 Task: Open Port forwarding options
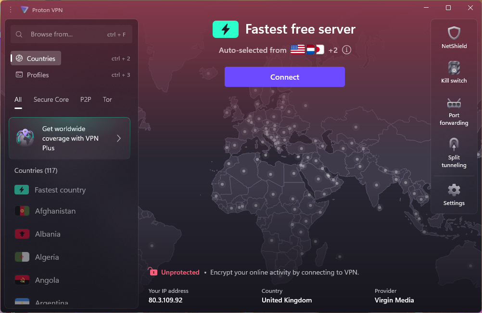coord(454,110)
